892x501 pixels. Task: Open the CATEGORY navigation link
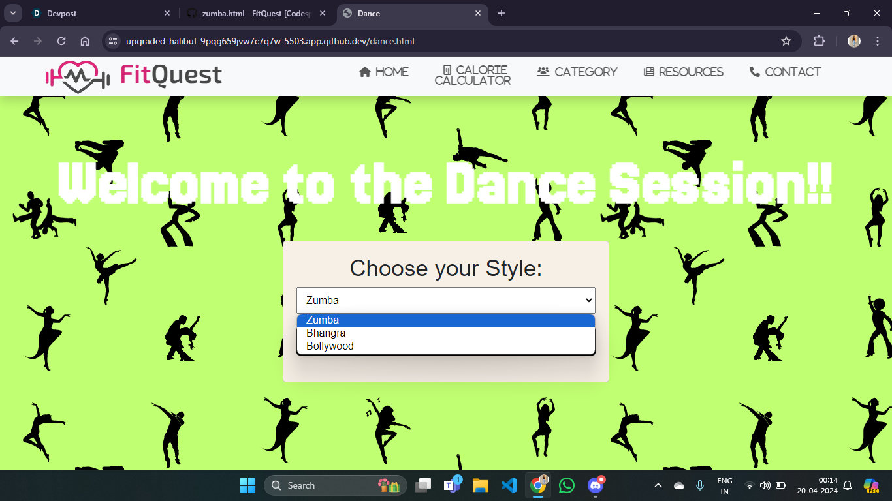[577, 72]
